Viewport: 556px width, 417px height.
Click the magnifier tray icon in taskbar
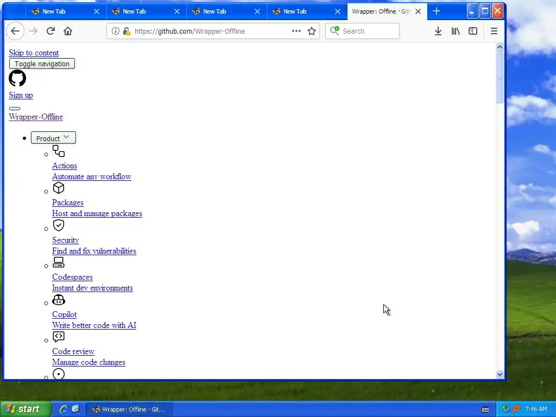point(516,409)
